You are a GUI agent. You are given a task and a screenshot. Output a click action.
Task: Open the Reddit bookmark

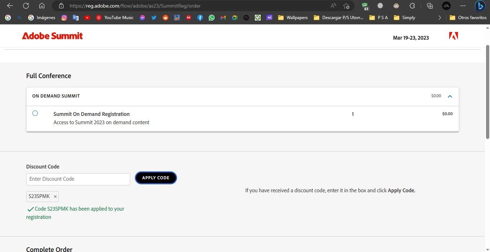point(165,17)
